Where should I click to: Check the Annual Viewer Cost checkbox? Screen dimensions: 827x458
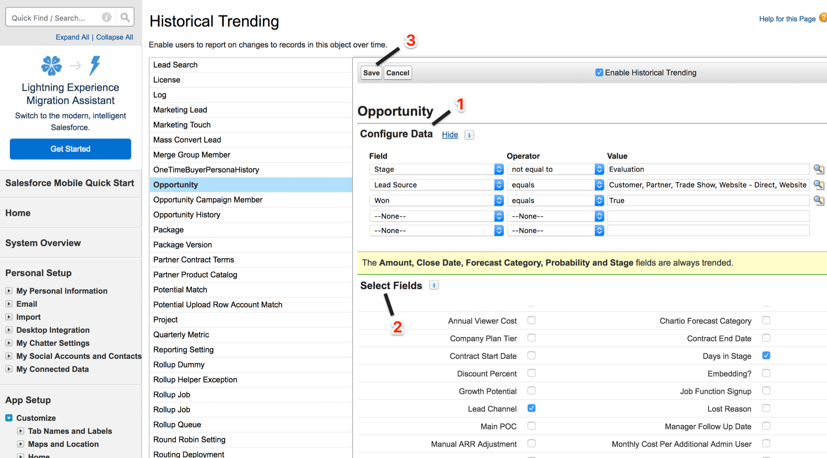coord(531,320)
